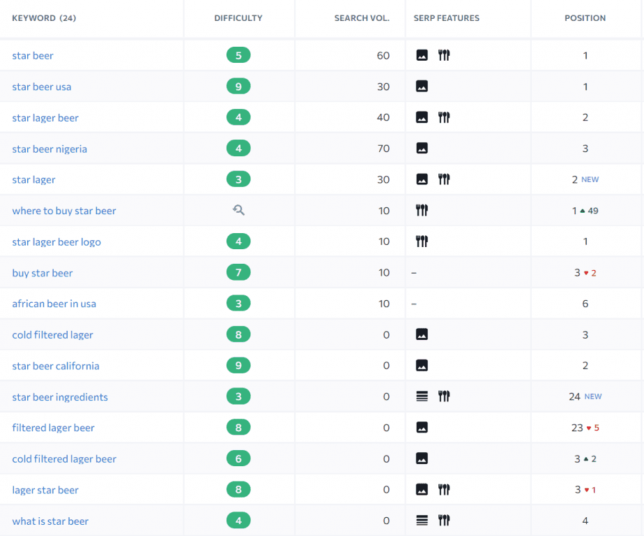The width and height of the screenshot is (644, 536).
Task: Sort by the Search Vol. column header
Action: pyautogui.click(x=362, y=18)
